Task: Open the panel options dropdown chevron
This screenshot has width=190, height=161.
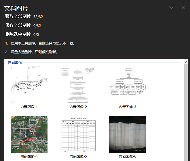Action: coord(171,8)
